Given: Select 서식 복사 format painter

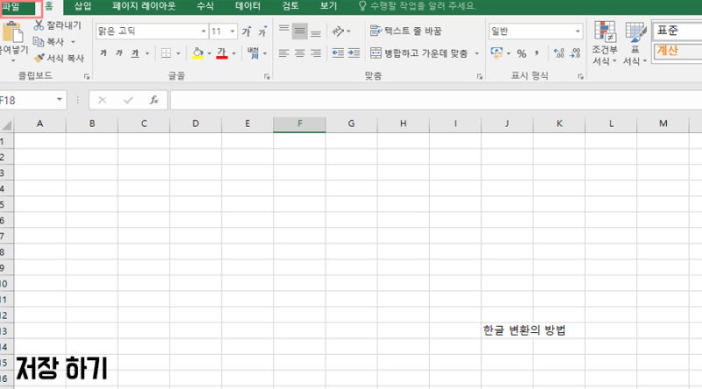Looking at the screenshot, I should tap(59, 58).
